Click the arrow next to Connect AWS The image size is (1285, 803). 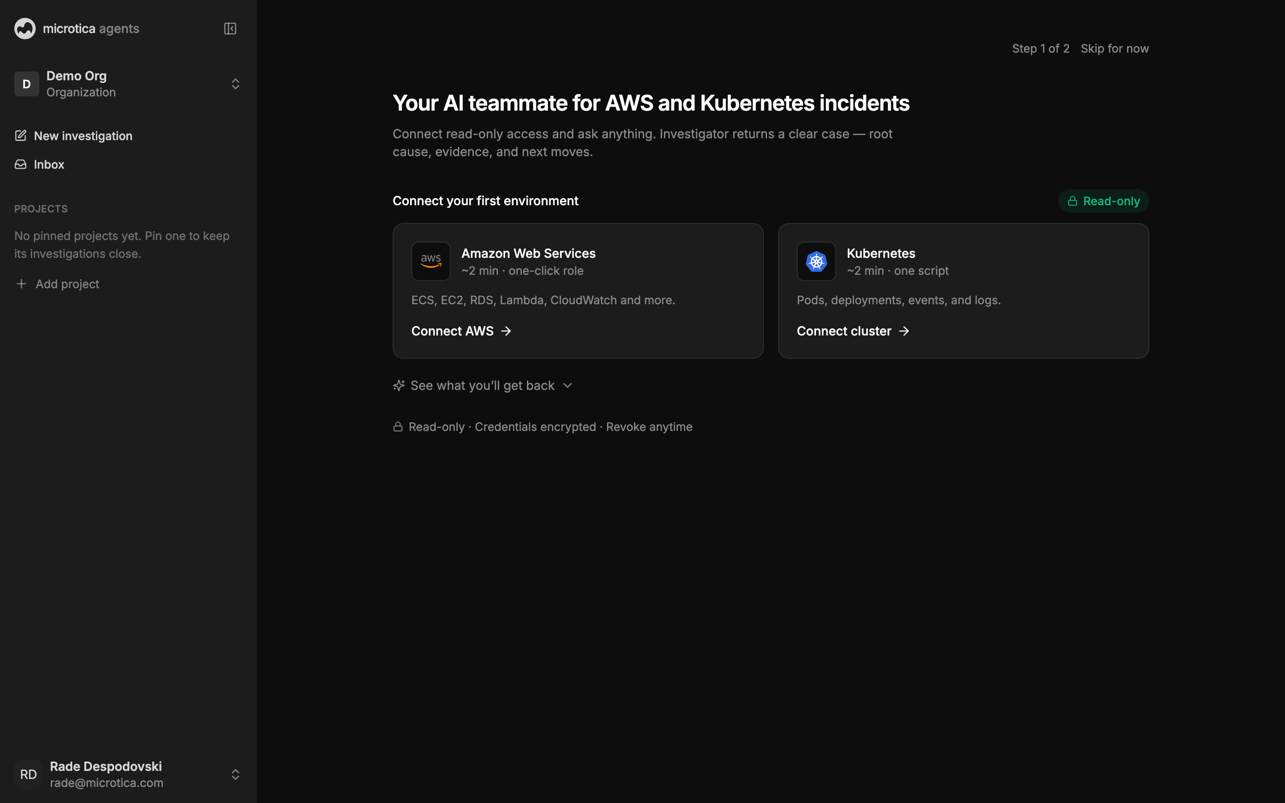(x=506, y=331)
